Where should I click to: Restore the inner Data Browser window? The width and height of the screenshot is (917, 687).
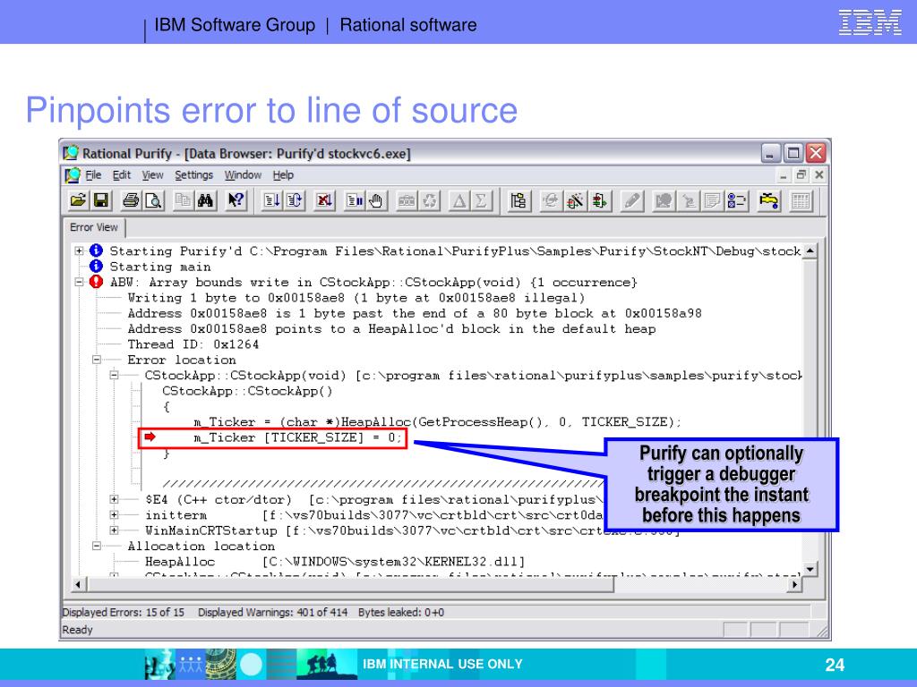pyautogui.click(x=801, y=174)
